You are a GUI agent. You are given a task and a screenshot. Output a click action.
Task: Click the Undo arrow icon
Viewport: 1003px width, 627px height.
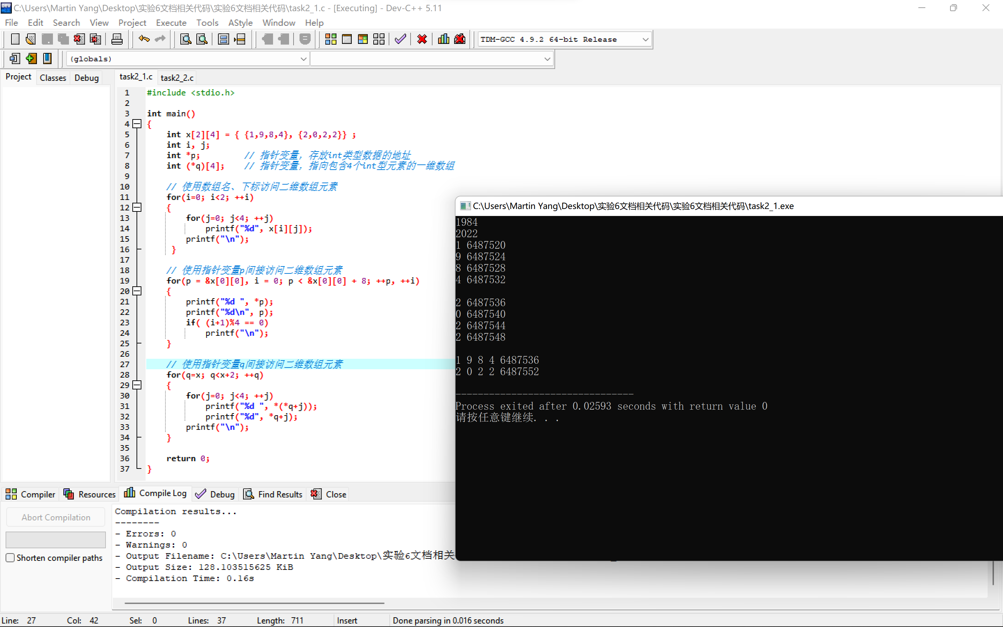point(144,39)
